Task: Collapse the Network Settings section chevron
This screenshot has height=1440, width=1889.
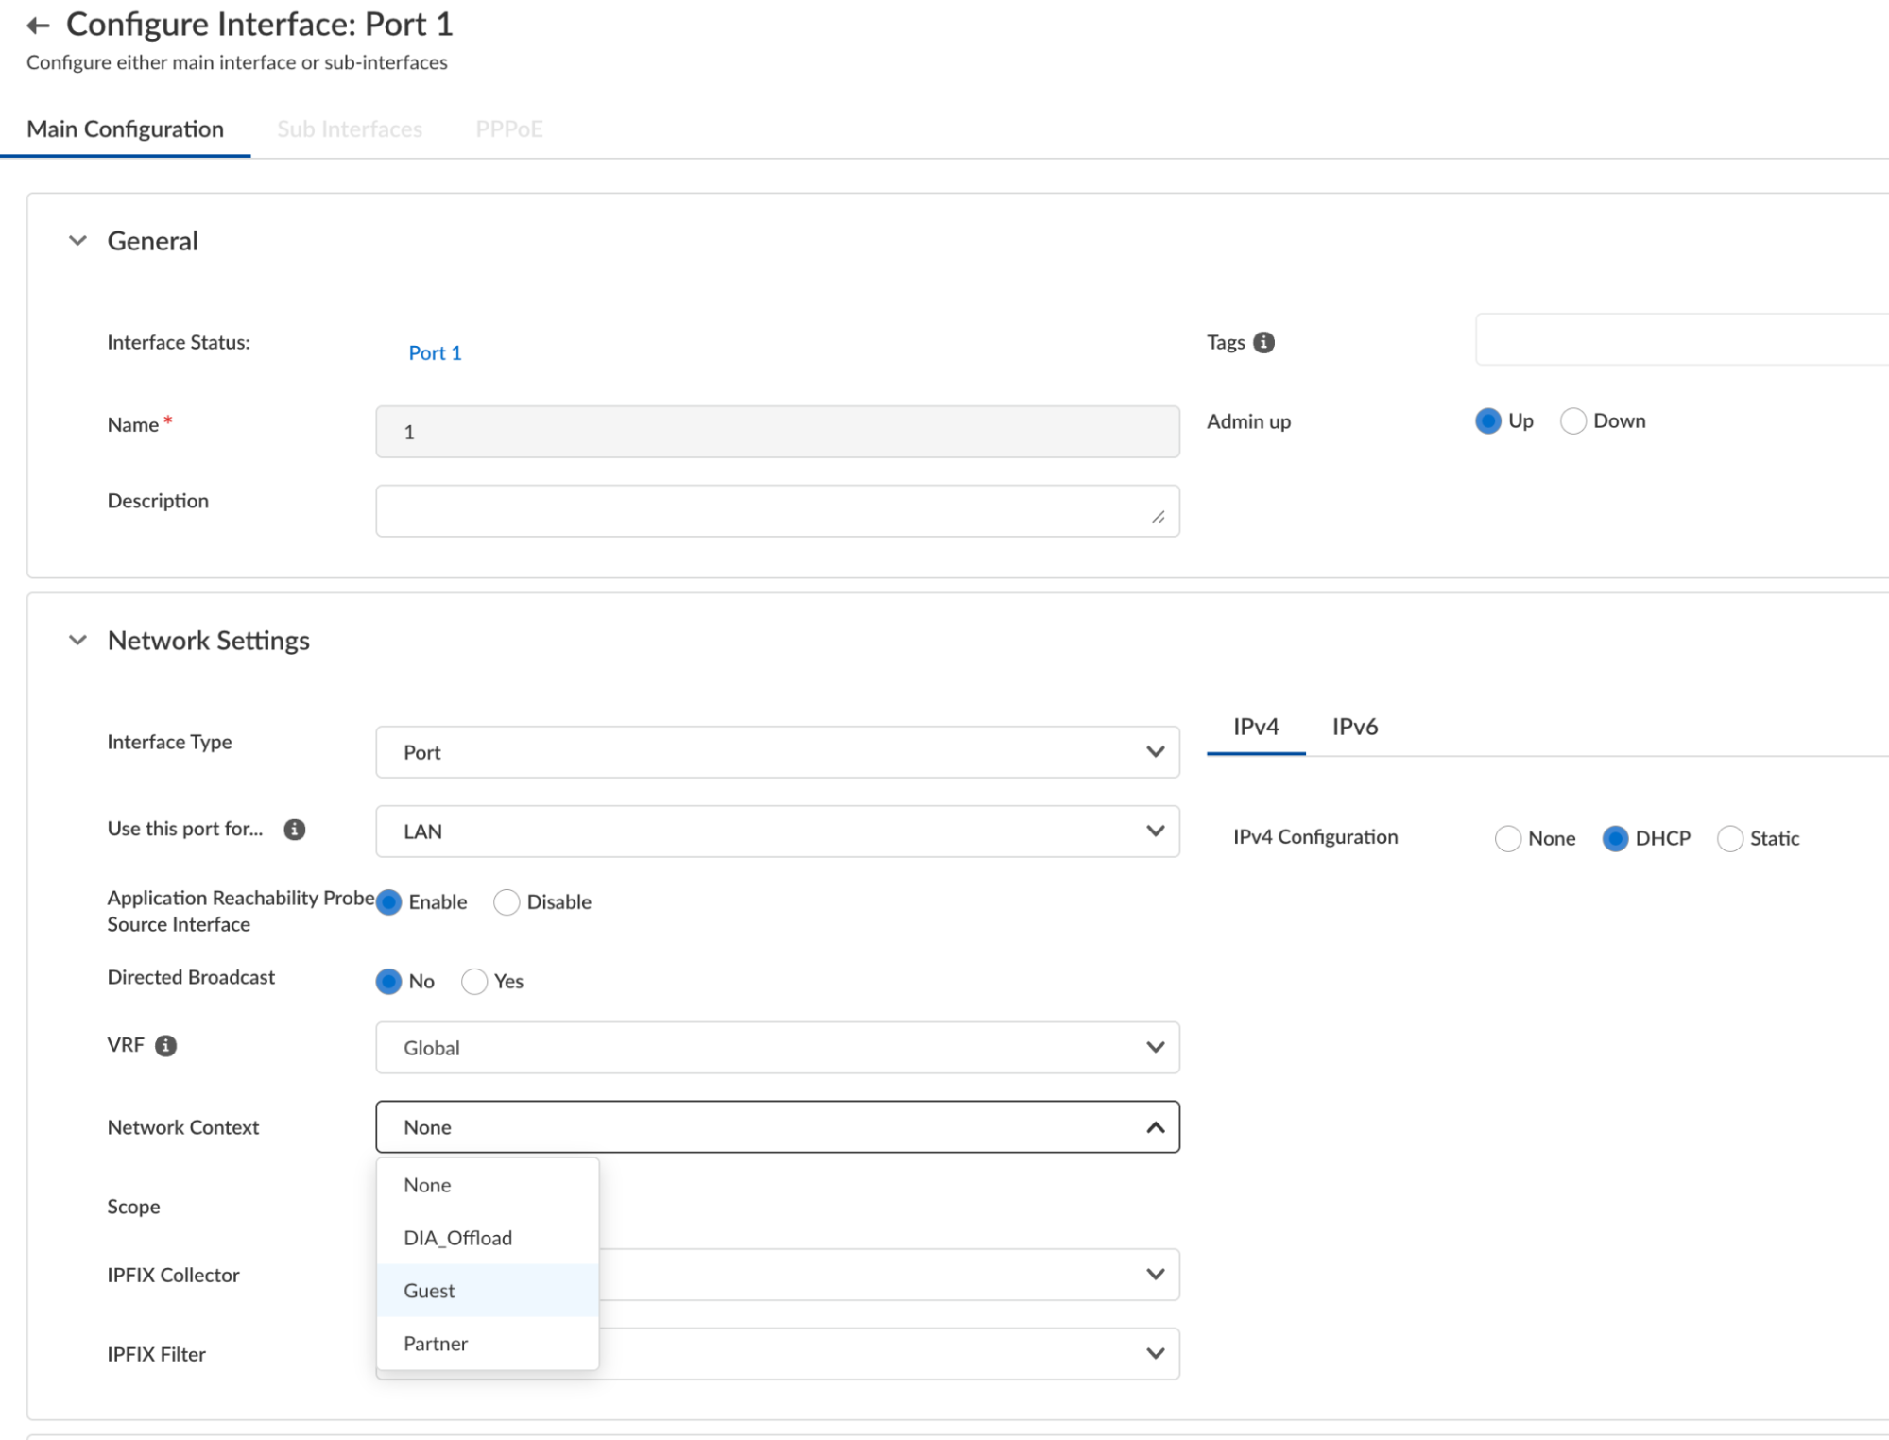Action: tap(78, 641)
